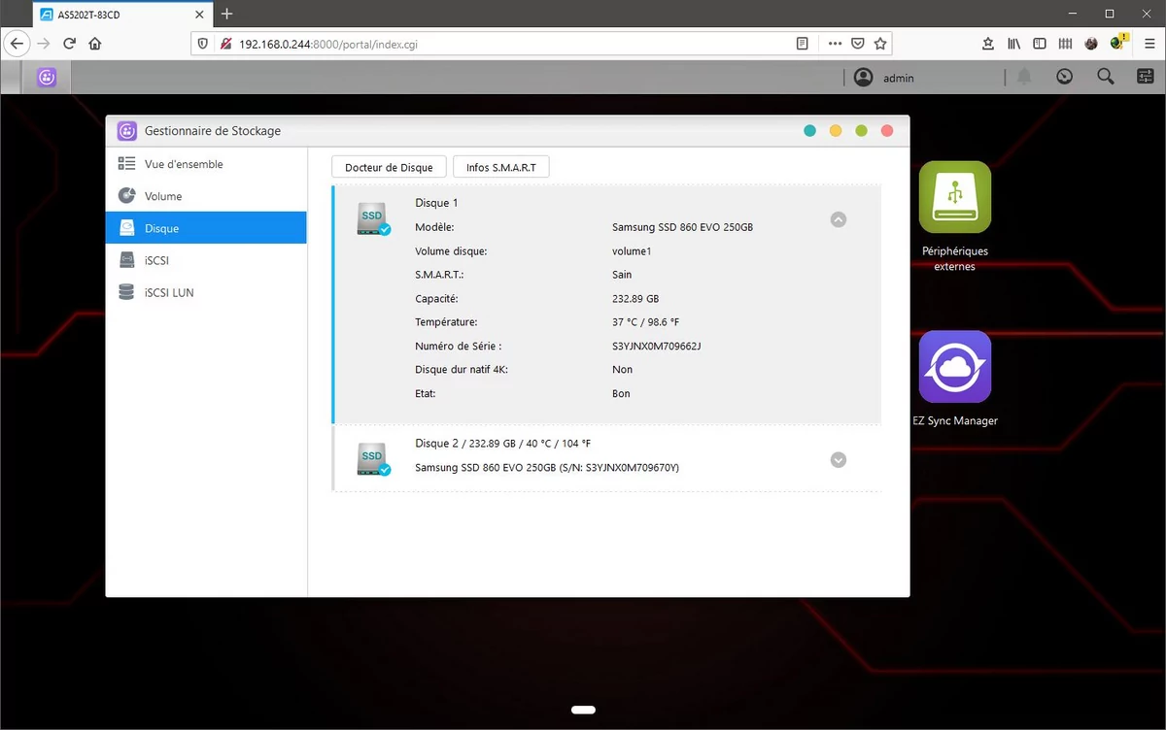Image resolution: width=1166 pixels, height=730 pixels.
Task: Go back in the browser
Action: click(x=17, y=44)
